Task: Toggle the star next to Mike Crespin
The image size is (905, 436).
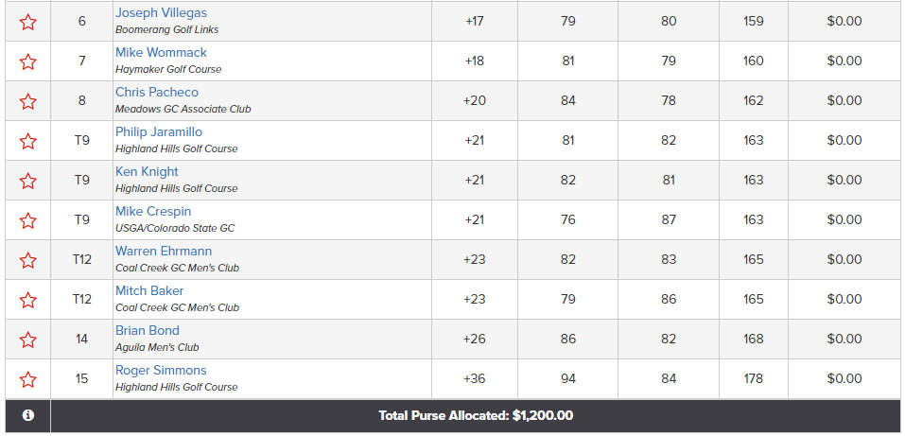Action: coord(27,220)
